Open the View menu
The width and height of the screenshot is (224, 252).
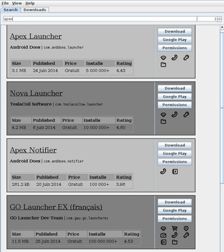coord(17,3)
